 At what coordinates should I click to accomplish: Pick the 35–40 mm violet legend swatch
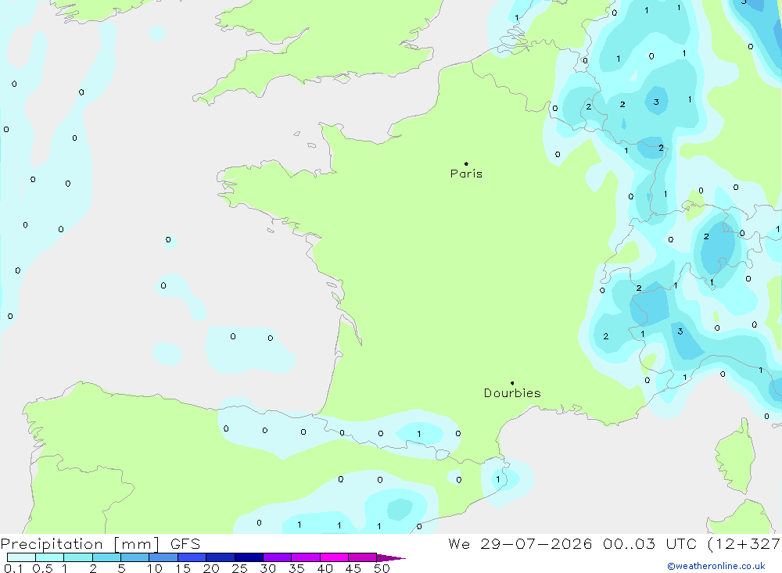[x=306, y=557]
